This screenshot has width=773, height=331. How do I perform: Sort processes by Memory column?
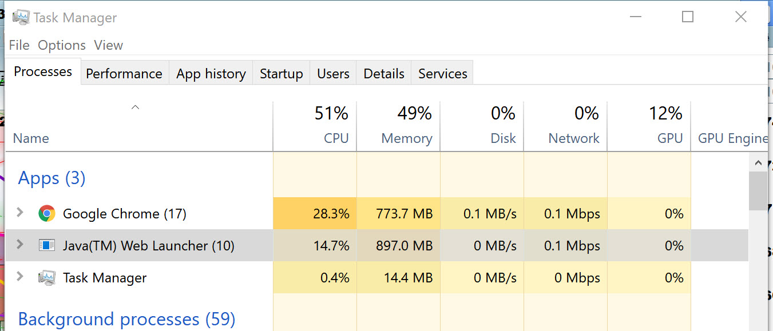coord(398,127)
